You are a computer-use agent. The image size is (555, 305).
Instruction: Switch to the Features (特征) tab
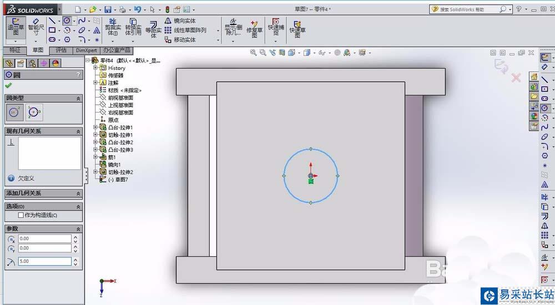click(x=15, y=50)
